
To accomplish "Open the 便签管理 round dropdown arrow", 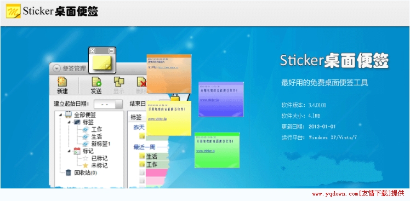I will click(57, 68).
